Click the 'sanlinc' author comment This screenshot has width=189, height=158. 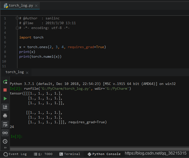[53, 18]
